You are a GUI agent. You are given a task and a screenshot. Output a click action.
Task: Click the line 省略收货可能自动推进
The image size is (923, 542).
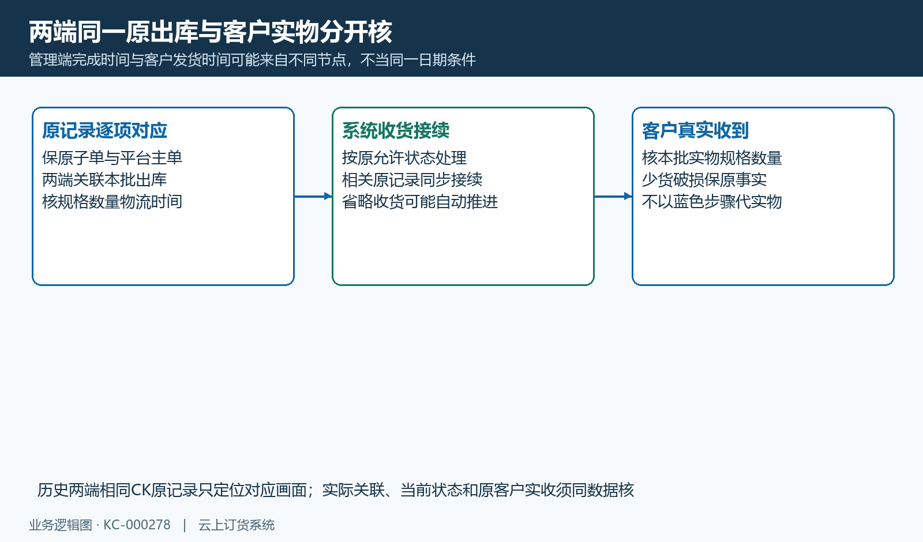point(420,201)
